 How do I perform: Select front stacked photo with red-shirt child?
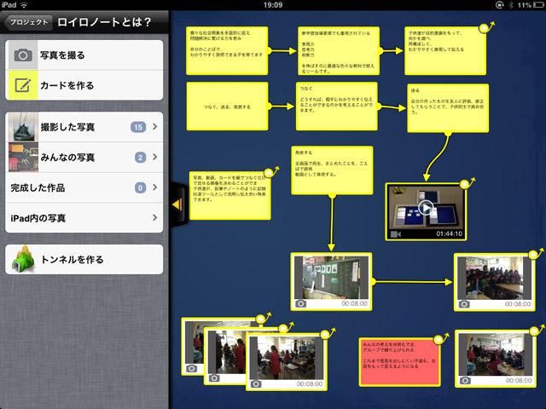click(x=287, y=362)
